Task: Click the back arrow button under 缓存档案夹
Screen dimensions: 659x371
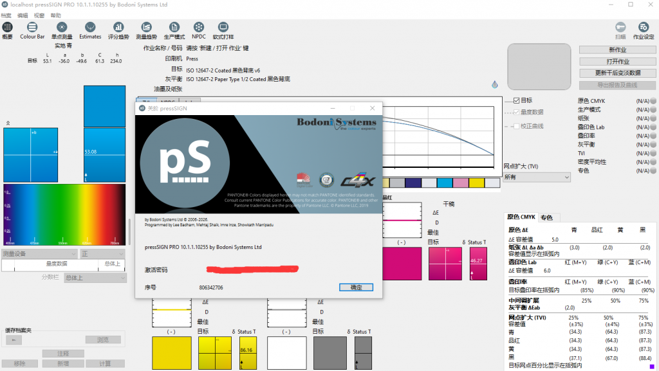Action: (x=14, y=340)
